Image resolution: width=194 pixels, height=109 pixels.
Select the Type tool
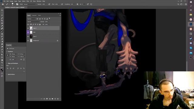2,52
